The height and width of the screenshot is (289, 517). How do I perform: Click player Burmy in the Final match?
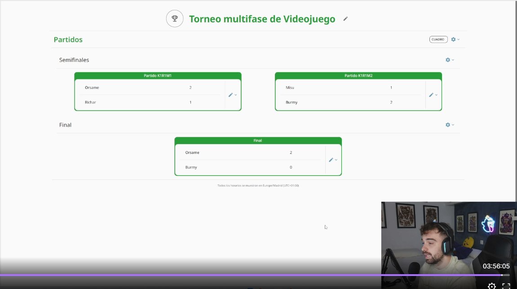point(191,167)
